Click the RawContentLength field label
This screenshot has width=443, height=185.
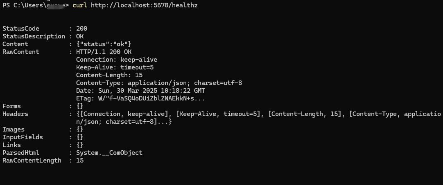pos(32,160)
